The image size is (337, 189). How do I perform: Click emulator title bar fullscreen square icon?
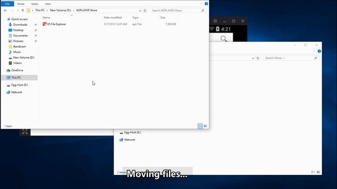[215, 21]
